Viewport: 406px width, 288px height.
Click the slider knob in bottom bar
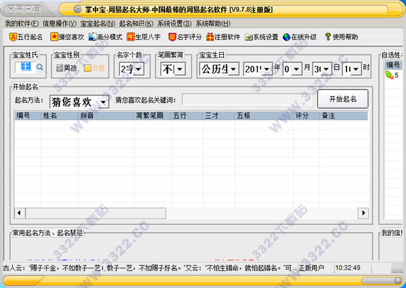pyautogui.click(x=398, y=281)
